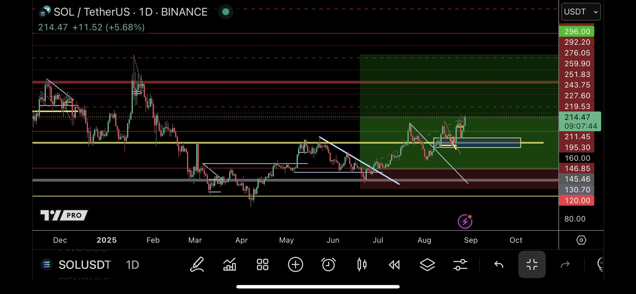Tap the 259.90 price label
Screen dimensions: 636x294
[x=577, y=63]
